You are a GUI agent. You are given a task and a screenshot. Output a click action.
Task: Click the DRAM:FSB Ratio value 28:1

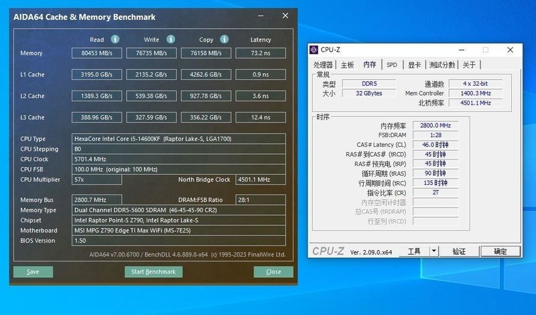point(261,200)
